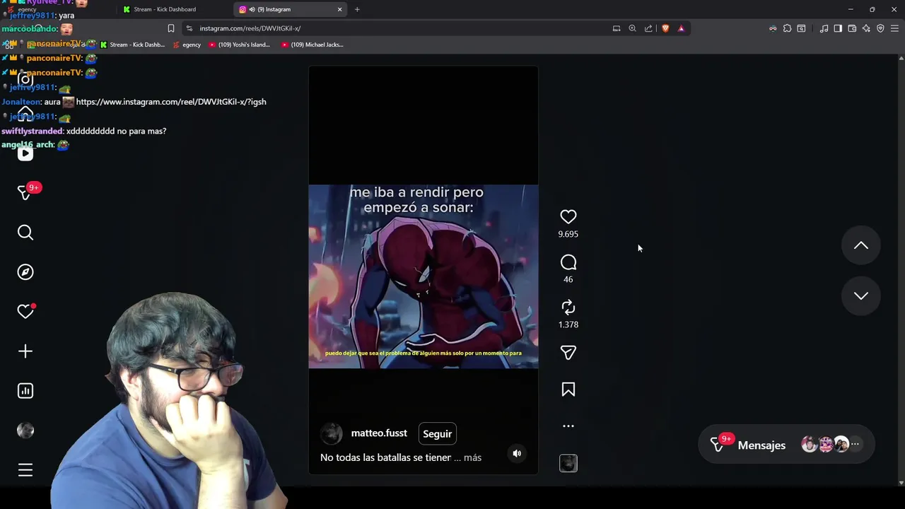Viewport: 905px width, 509px height.
Task: Open Instagram messages sidebar icon
Action: click(25, 192)
